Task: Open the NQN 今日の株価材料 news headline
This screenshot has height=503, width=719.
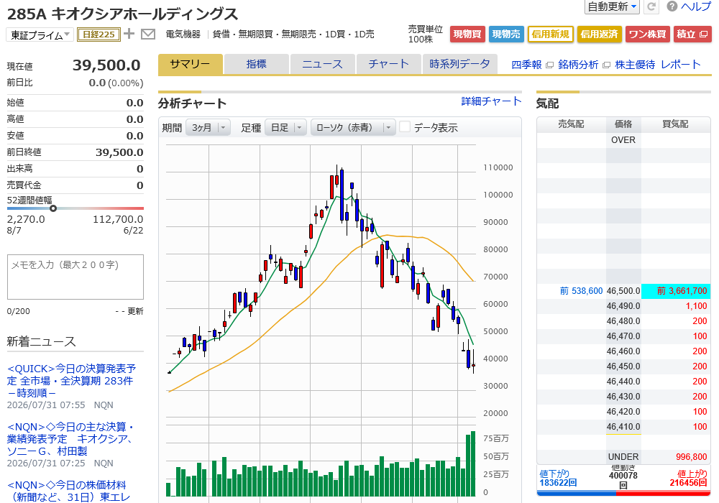Action: 69,491
